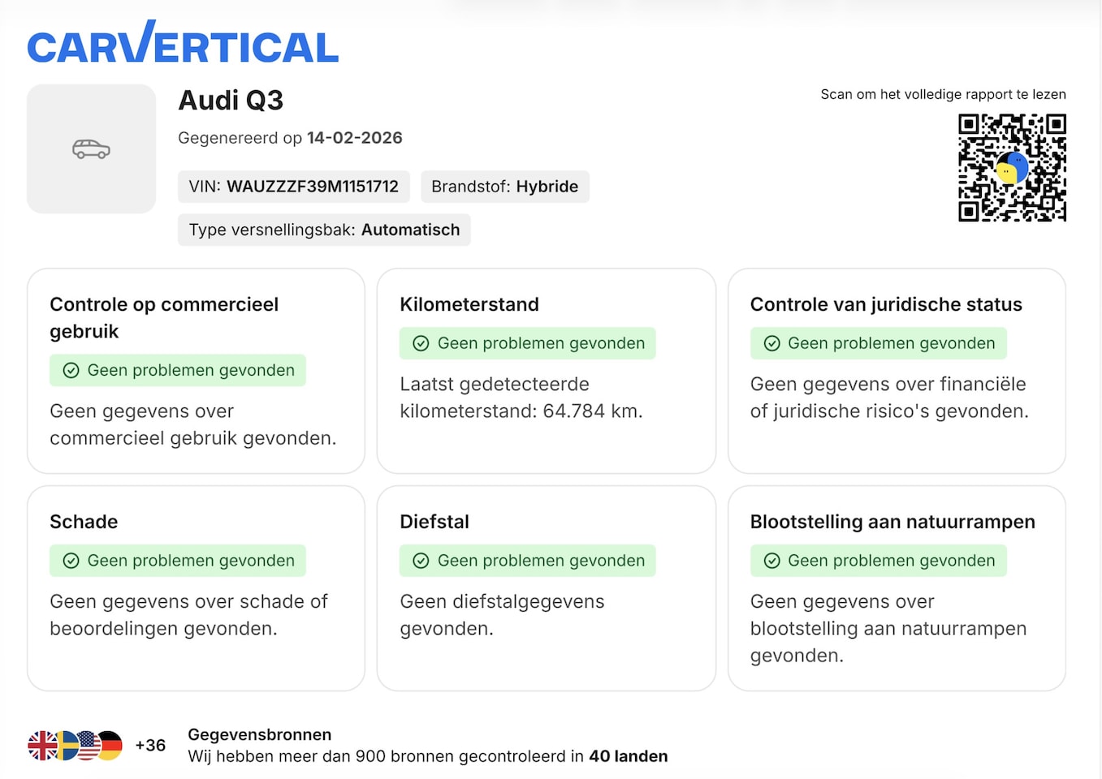
Task: Click the +36 more sources count
Action: click(150, 745)
